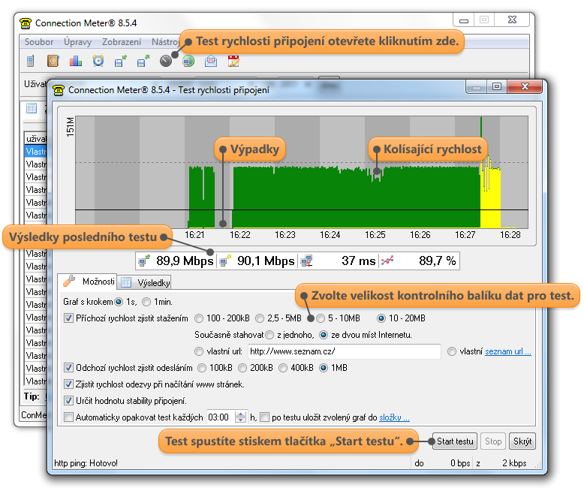Click the 2 kbps status bar value
Viewport: 584px width, 488px height.
[x=514, y=463]
